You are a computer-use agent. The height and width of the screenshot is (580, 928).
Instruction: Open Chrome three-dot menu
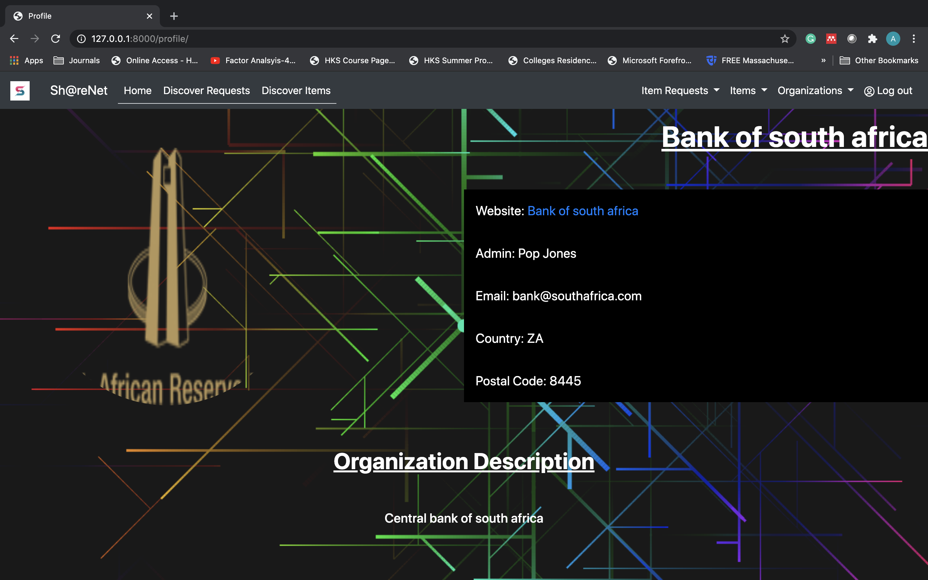point(914,39)
